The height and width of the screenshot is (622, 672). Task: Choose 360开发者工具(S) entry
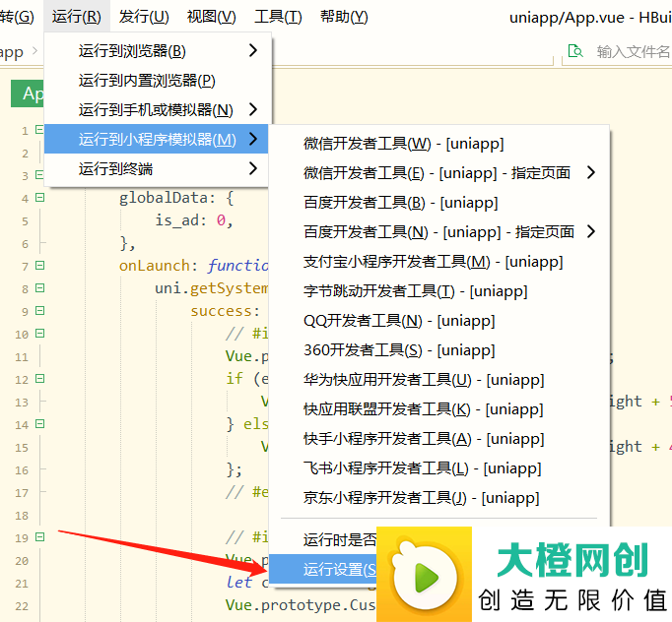pyautogui.click(x=438, y=349)
